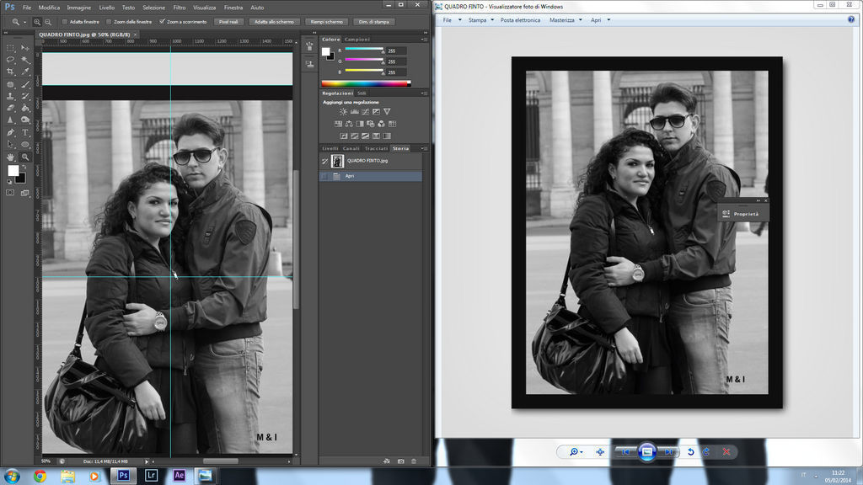This screenshot has width=863, height=485.
Task: Pick a color from the spectrum ramp
Action: click(x=366, y=83)
